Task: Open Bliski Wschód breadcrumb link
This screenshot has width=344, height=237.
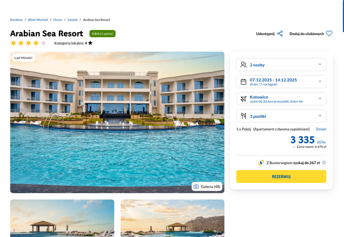Action: [38, 20]
